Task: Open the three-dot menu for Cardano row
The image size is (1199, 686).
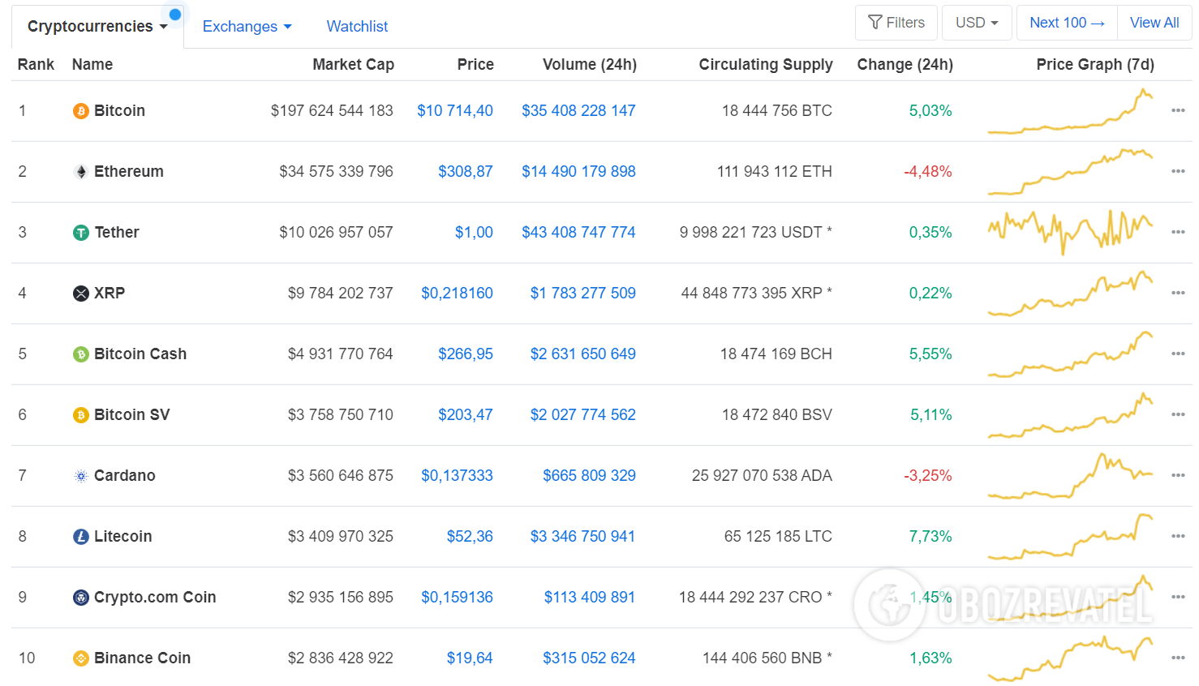Action: (x=1178, y=475)
